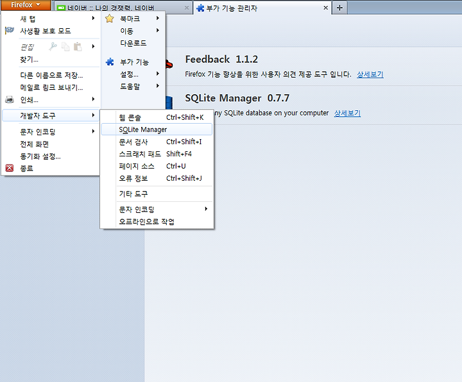Open 새 탭 menu entry
Image resolution: width=462 pixels, height=382 pixels.
[x=28, y=19]
